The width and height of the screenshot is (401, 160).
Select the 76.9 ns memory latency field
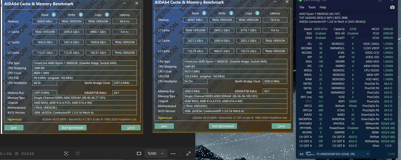click(x=275, y=20)
